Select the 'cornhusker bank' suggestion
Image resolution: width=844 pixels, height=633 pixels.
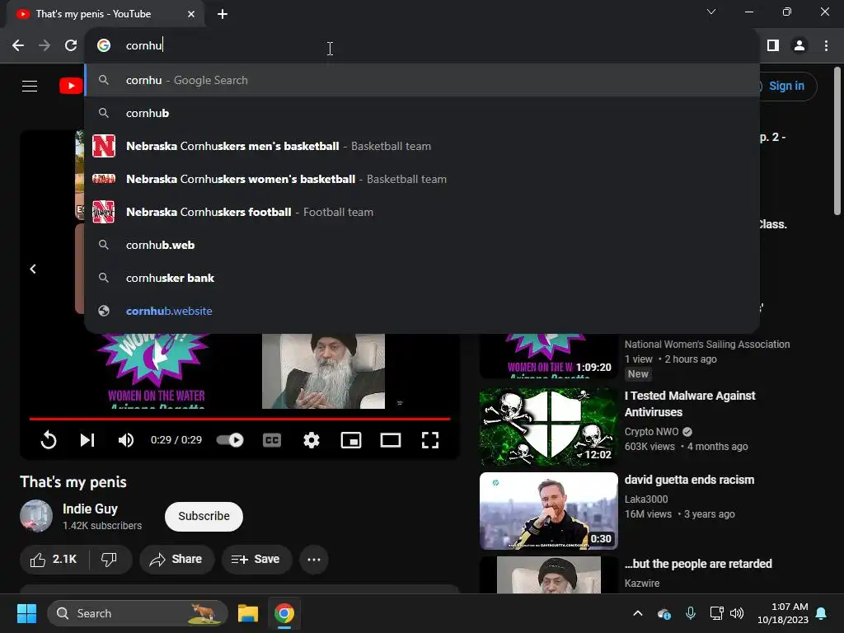(422, 278)
